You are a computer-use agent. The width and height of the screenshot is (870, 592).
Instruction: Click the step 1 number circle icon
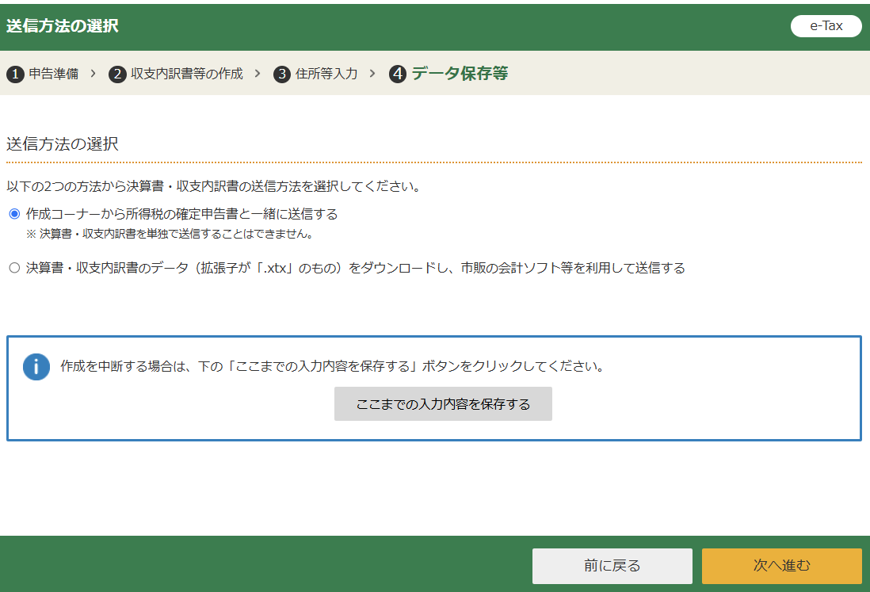(x=15, y=74)
